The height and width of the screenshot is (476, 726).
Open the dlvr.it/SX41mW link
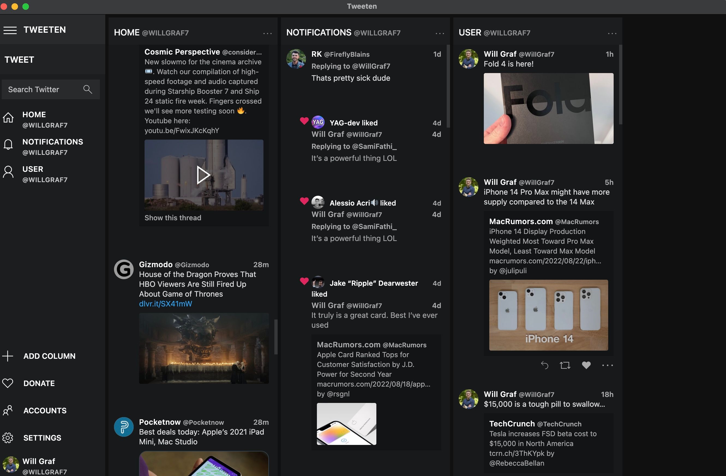[165, 304]
